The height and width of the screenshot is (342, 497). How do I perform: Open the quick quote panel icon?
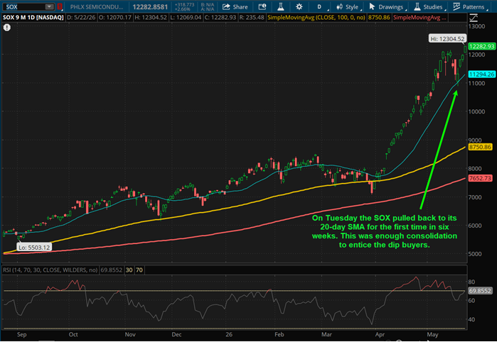(x=262, y=6)
